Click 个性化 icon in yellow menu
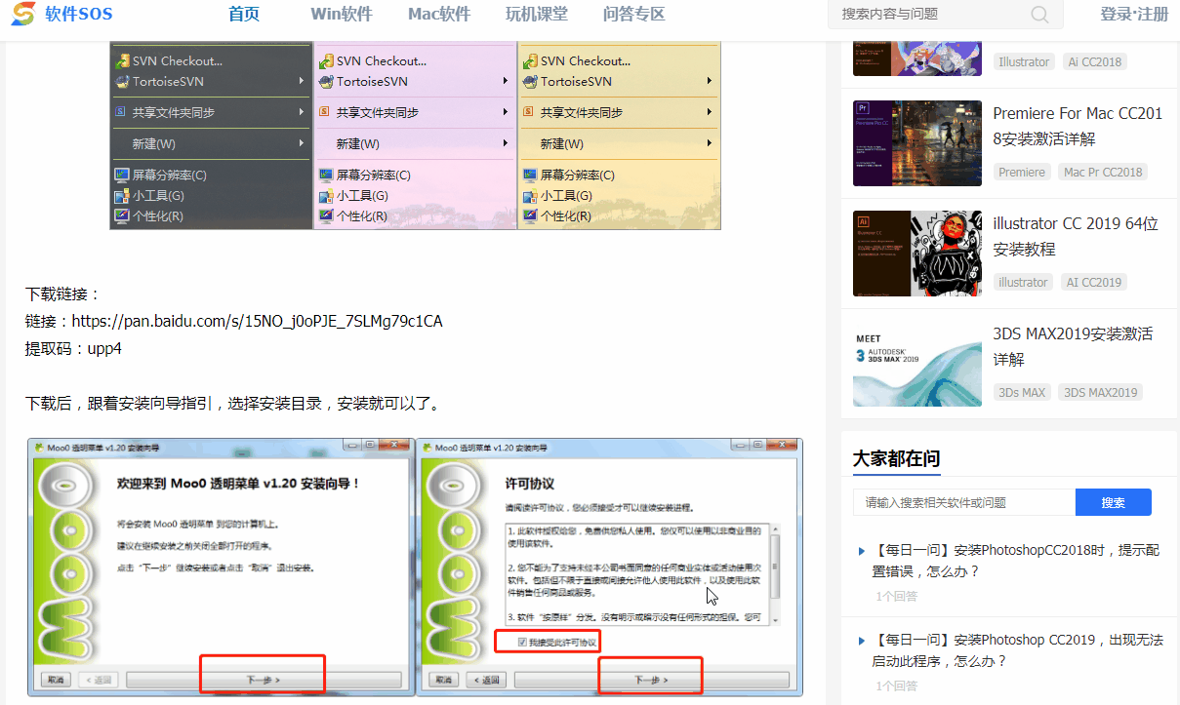1180x705 pixels. pos(530,215)
